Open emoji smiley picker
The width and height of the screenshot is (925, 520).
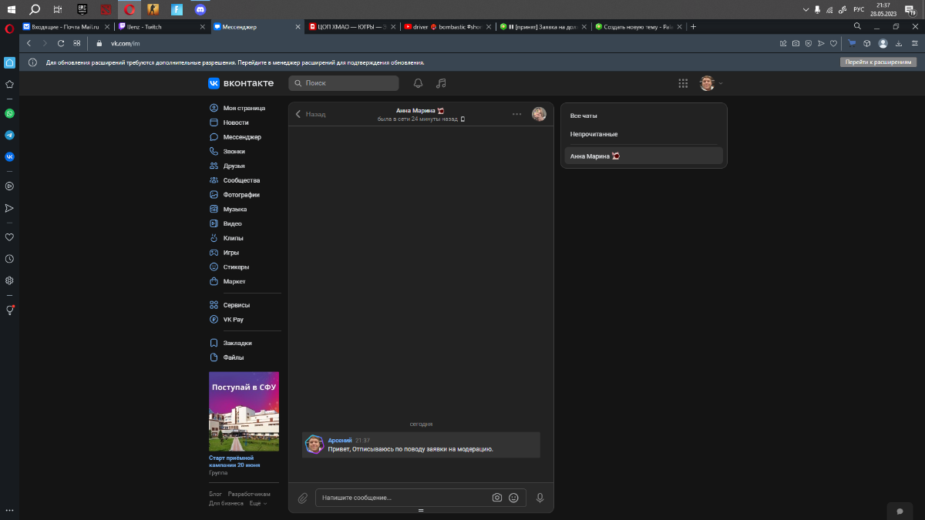(514, 498)
